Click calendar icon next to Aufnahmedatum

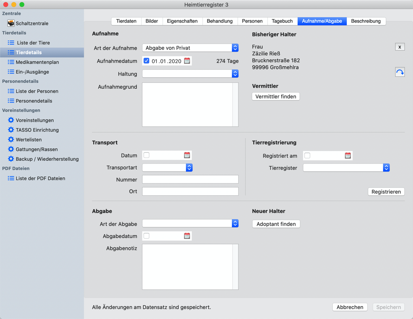187,61
